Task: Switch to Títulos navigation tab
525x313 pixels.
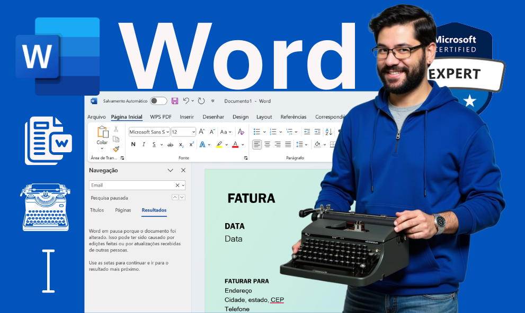Action: point(97,210)
